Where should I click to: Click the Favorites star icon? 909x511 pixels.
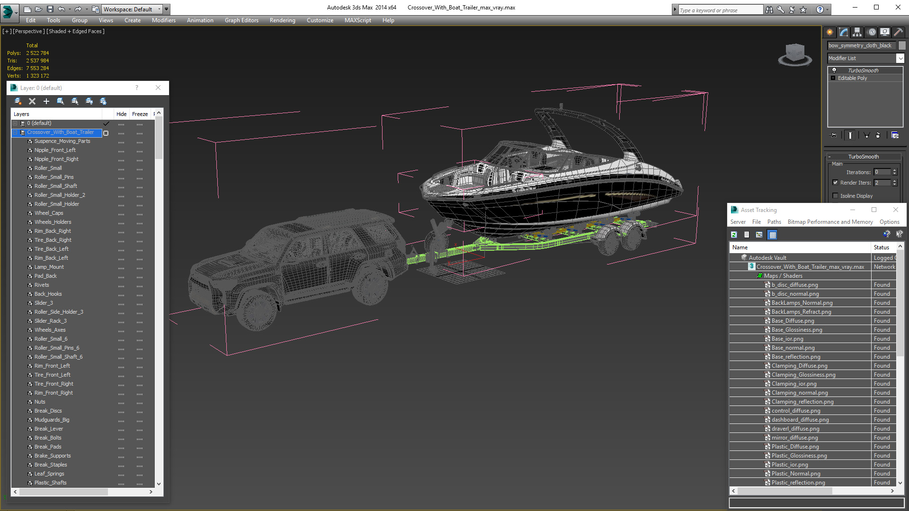pos(803,9)
